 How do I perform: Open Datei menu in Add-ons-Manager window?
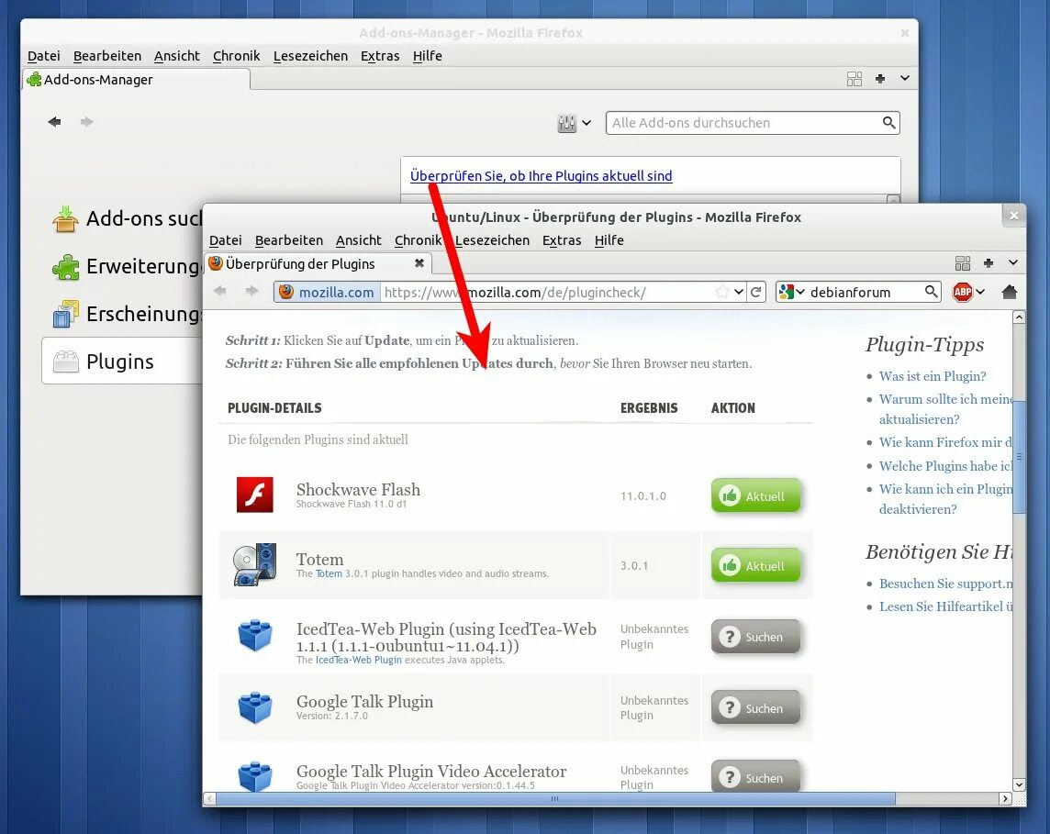tap(43, 56)
